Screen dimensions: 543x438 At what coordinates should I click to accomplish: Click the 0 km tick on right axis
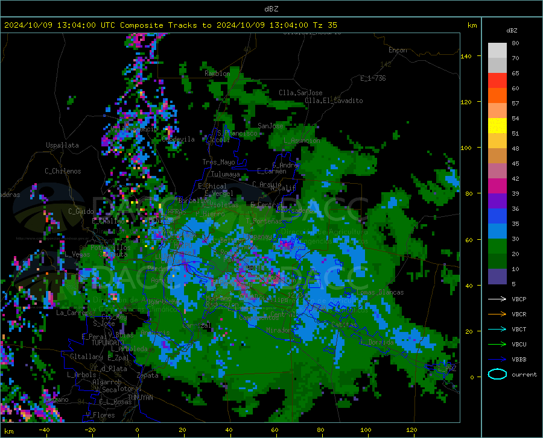tap(472, 377)
